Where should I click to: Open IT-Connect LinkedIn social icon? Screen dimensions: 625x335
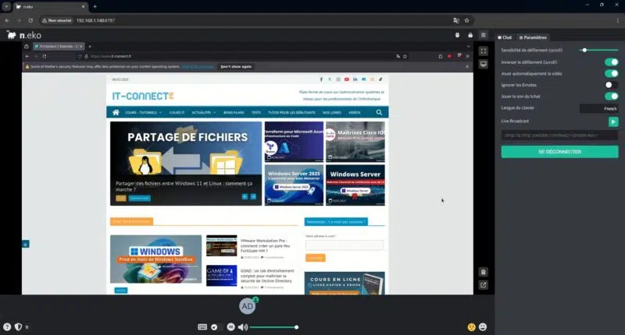(355, 79)
